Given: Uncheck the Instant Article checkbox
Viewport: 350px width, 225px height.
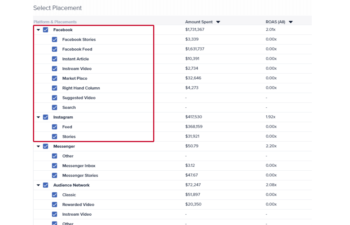Looking at the screenshot, I should tap(55, 59).
